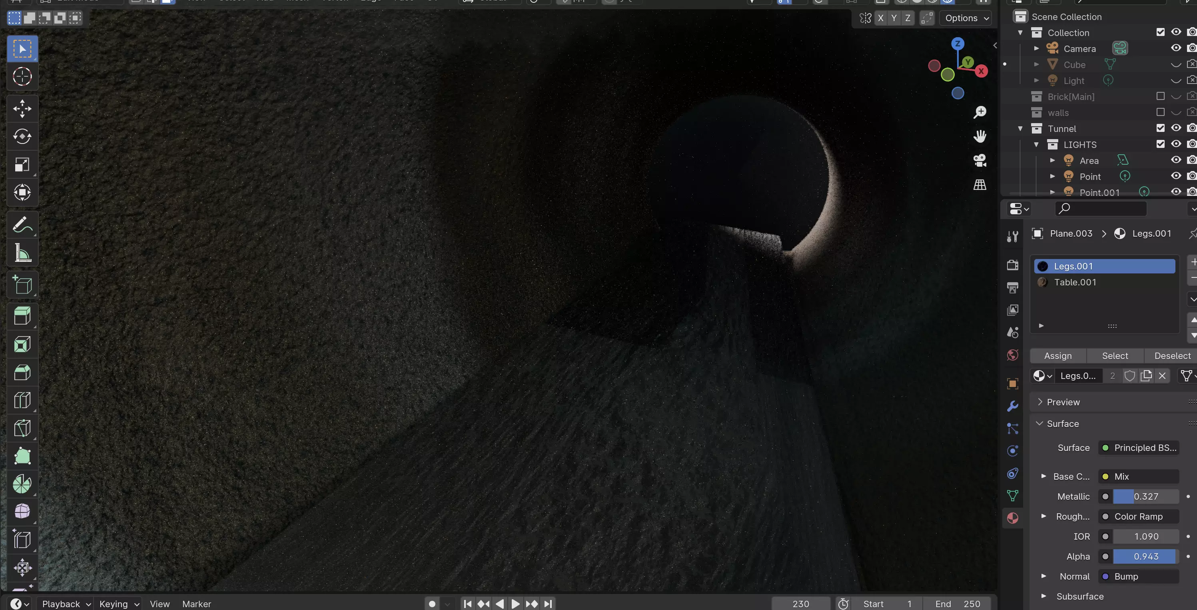Hide Point light in viewport

tap(1176, 176)
